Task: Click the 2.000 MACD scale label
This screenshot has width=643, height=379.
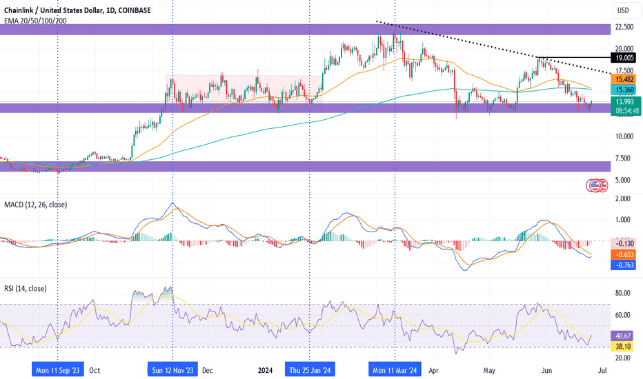Action: (623, 198)
